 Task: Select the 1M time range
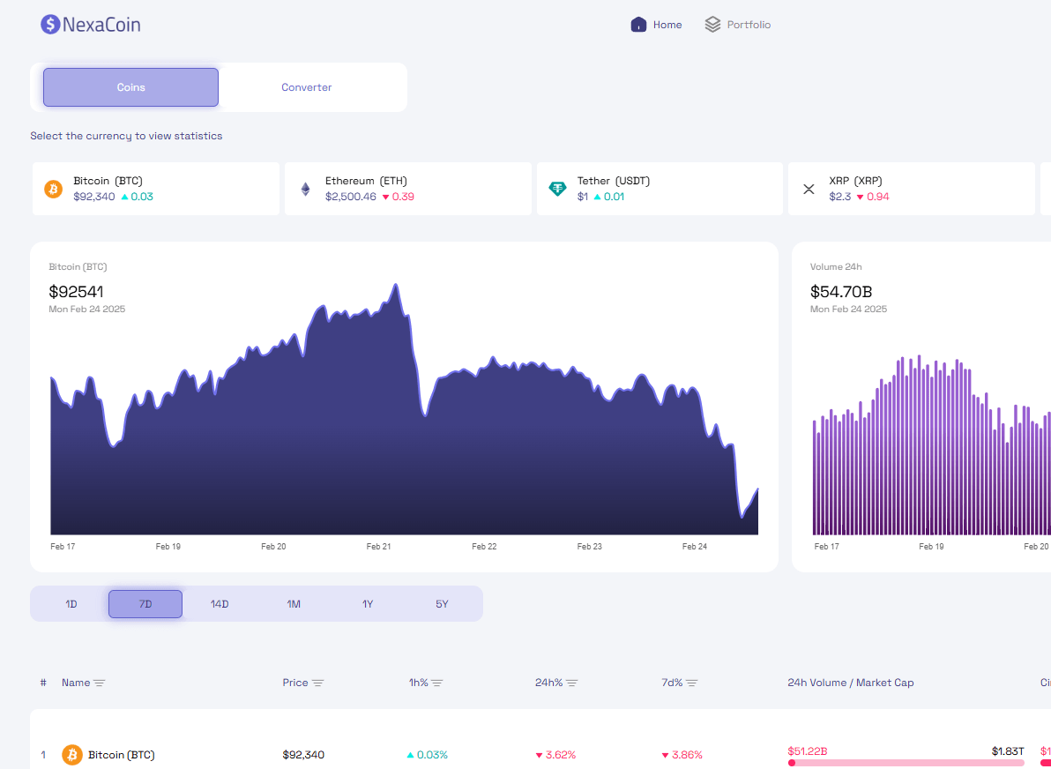click(294, 604)
